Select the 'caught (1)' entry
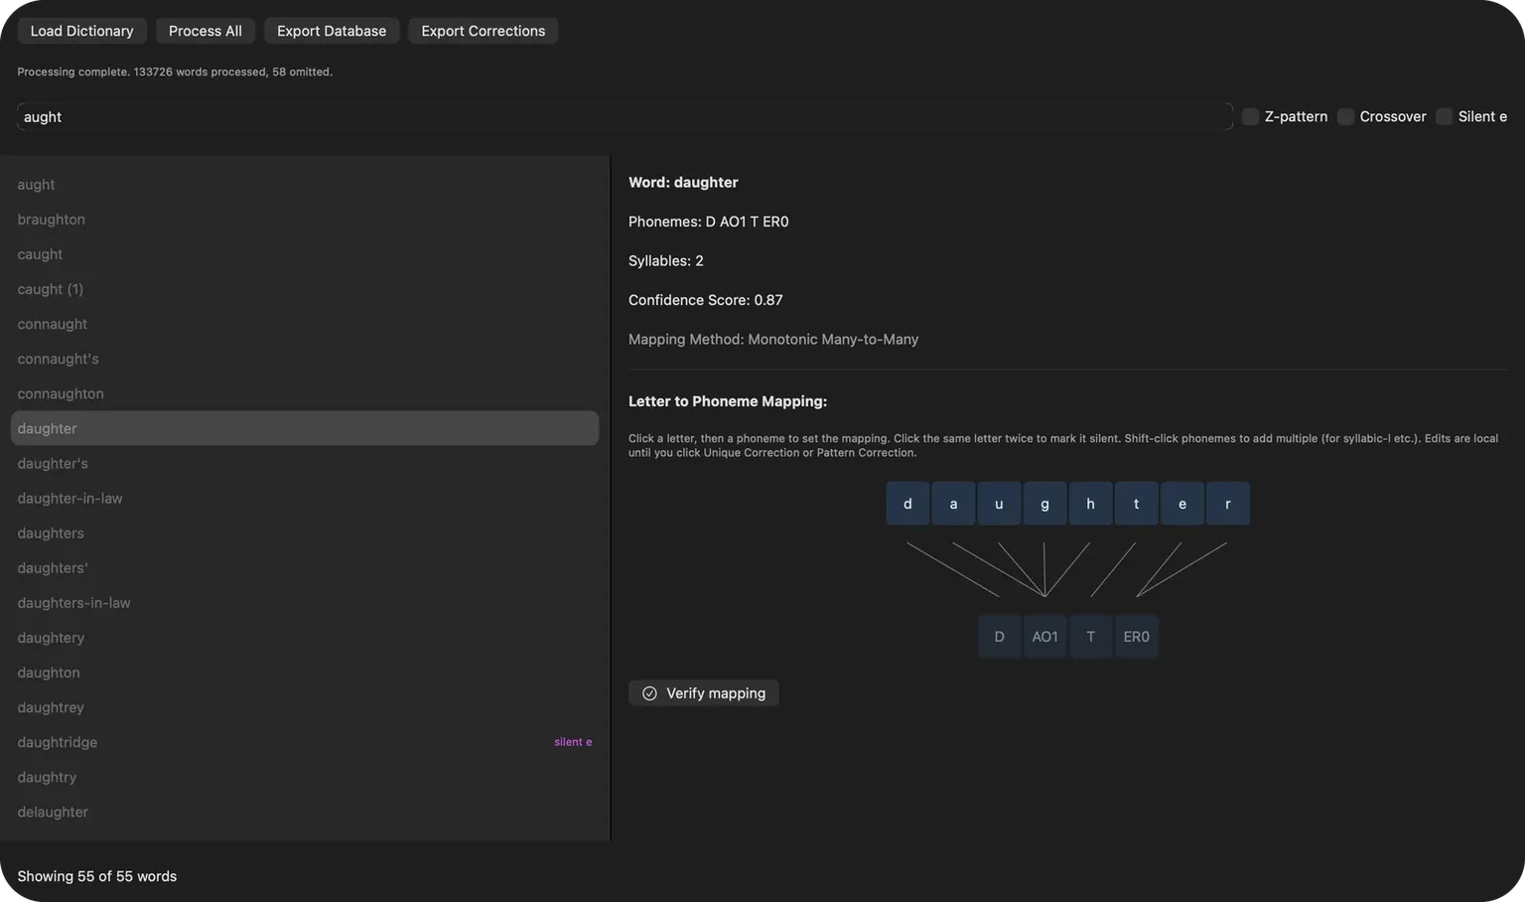Image resolution: width=1525 pixels, height=902 pixels. [x=305, y=289]
